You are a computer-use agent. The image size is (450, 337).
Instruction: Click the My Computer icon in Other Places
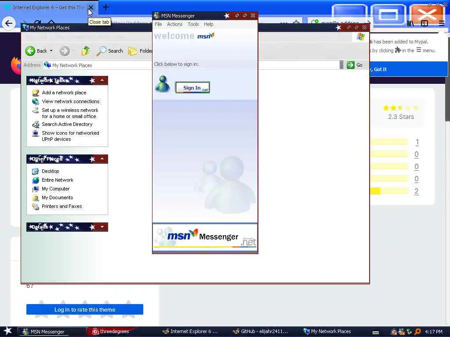(36, 189)
